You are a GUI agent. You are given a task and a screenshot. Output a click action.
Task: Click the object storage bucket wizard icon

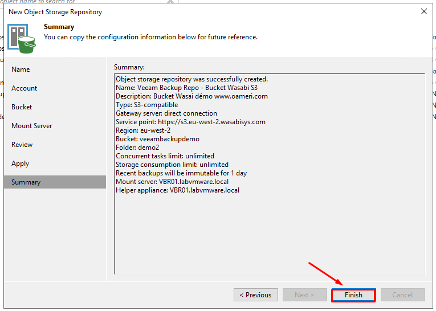[x=22, y=39]
